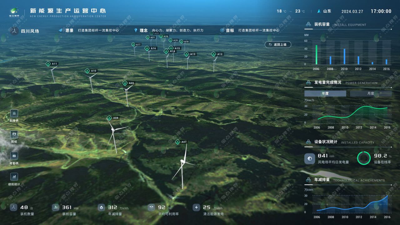The height and width of the screenshot is (225, 400).
Task: Select wind turbine marker A15
Action: coord(175,48)
